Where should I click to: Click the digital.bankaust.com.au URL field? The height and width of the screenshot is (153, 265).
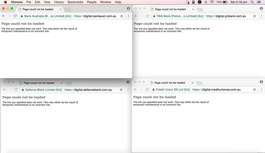click(x=95, y=16)
